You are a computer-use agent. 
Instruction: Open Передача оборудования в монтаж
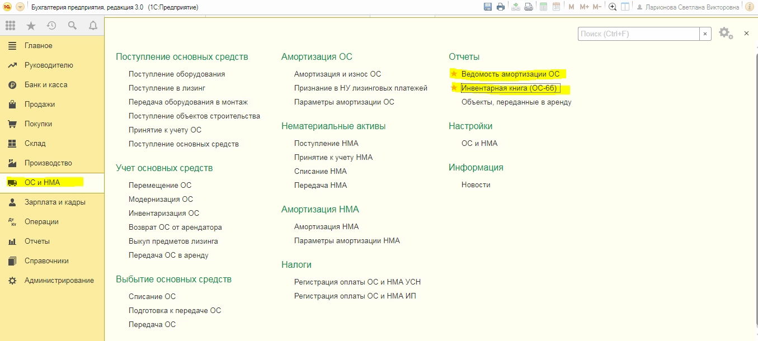coord(188,102)
